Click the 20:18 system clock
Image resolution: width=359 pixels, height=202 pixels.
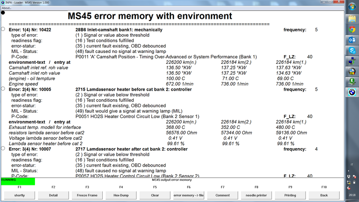tap(352, 195)
